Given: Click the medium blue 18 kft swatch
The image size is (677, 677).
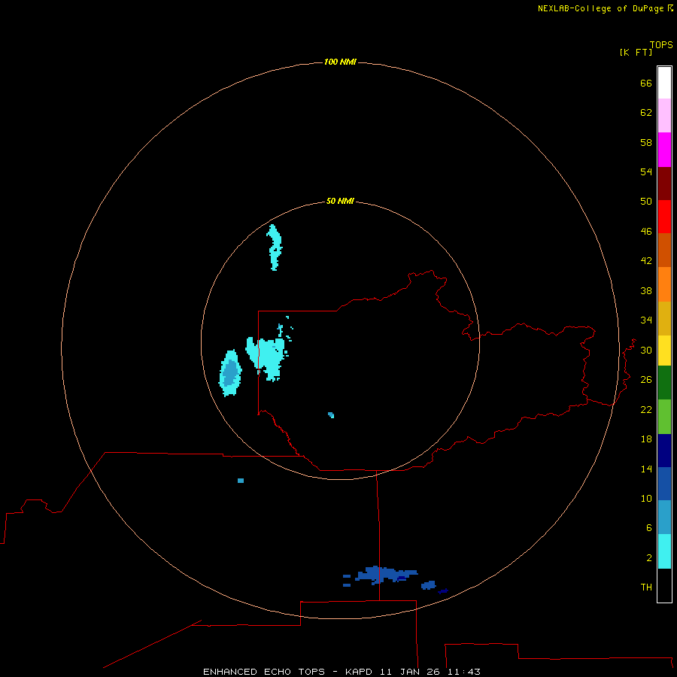Looking at the screenshot, I should [664, 484].
